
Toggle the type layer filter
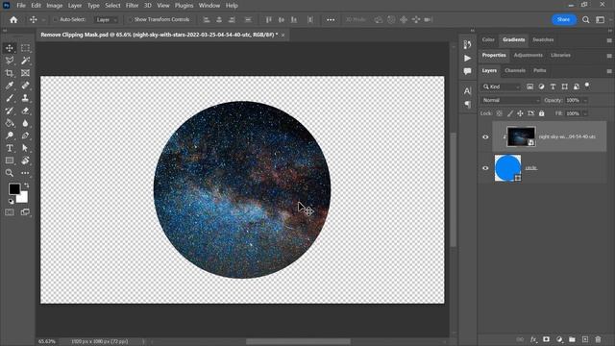tap(553, 86)
